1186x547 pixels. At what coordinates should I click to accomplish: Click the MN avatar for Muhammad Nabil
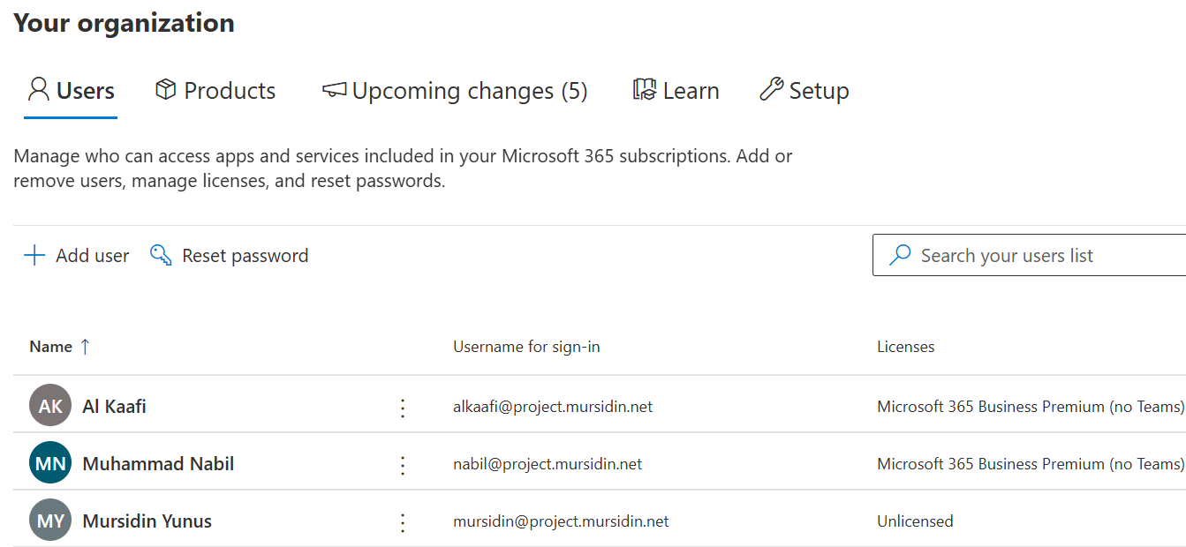point(50,463)
